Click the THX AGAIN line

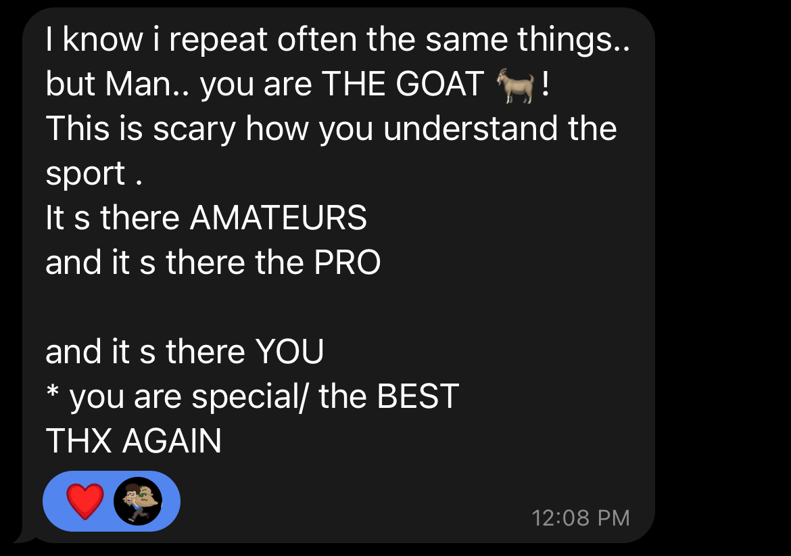click(x=134, y=441)
